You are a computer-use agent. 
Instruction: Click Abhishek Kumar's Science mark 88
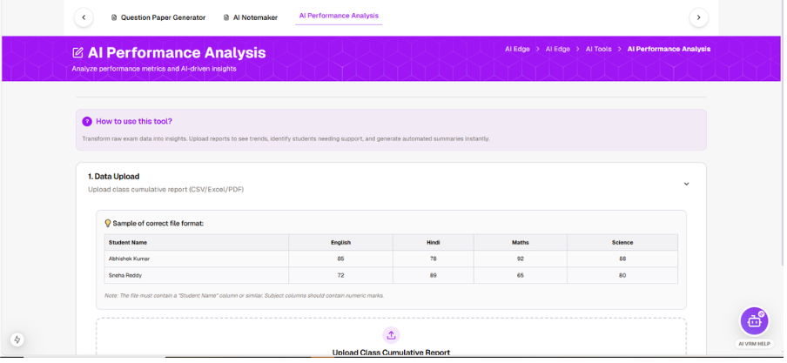pyautogui.click(x=622, y=259)
